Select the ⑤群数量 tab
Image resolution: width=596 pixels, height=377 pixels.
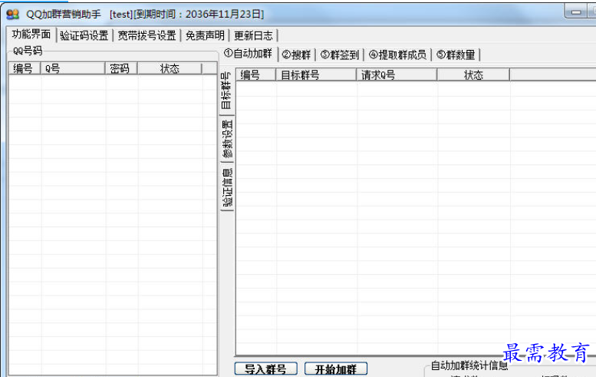[x=456, y=55]
